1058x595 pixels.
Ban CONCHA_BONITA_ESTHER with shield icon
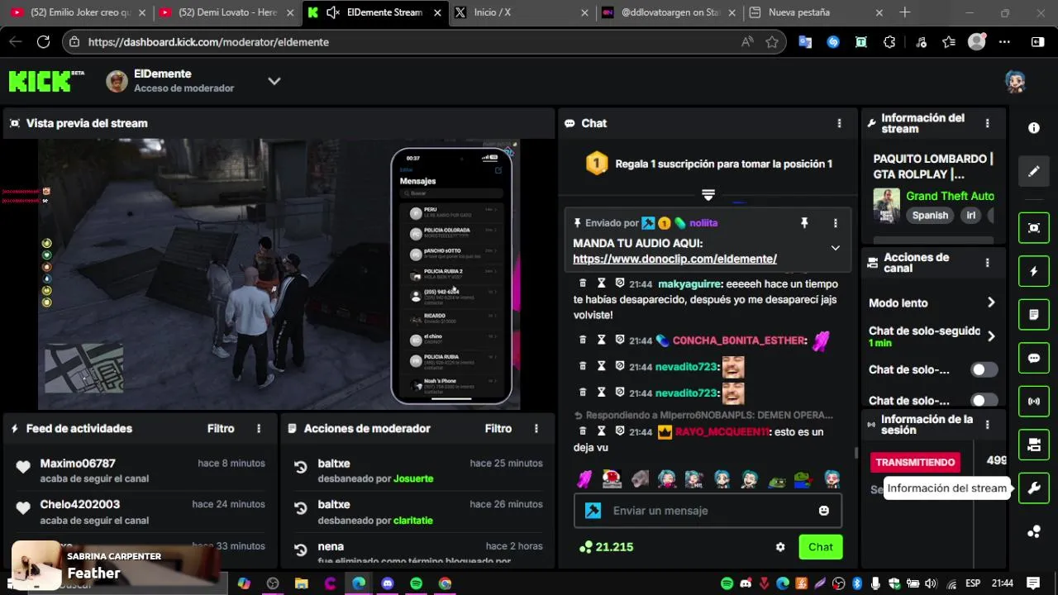[620, 340]
